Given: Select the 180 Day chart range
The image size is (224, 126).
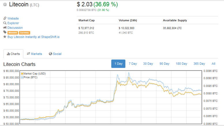Looking at the screenshot, I should tap(181, 64).
